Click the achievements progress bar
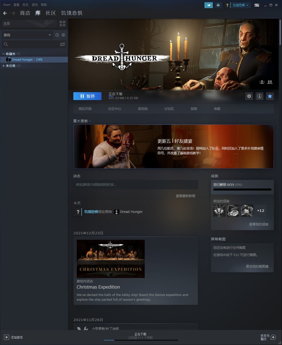The image size is (282, 345). tap(242, 189)
